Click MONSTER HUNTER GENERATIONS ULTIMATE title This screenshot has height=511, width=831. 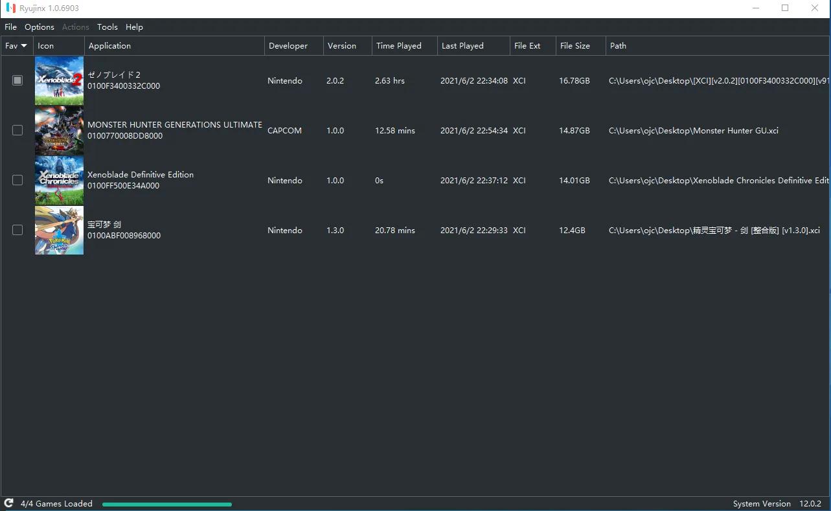click(x=175, y=125)
